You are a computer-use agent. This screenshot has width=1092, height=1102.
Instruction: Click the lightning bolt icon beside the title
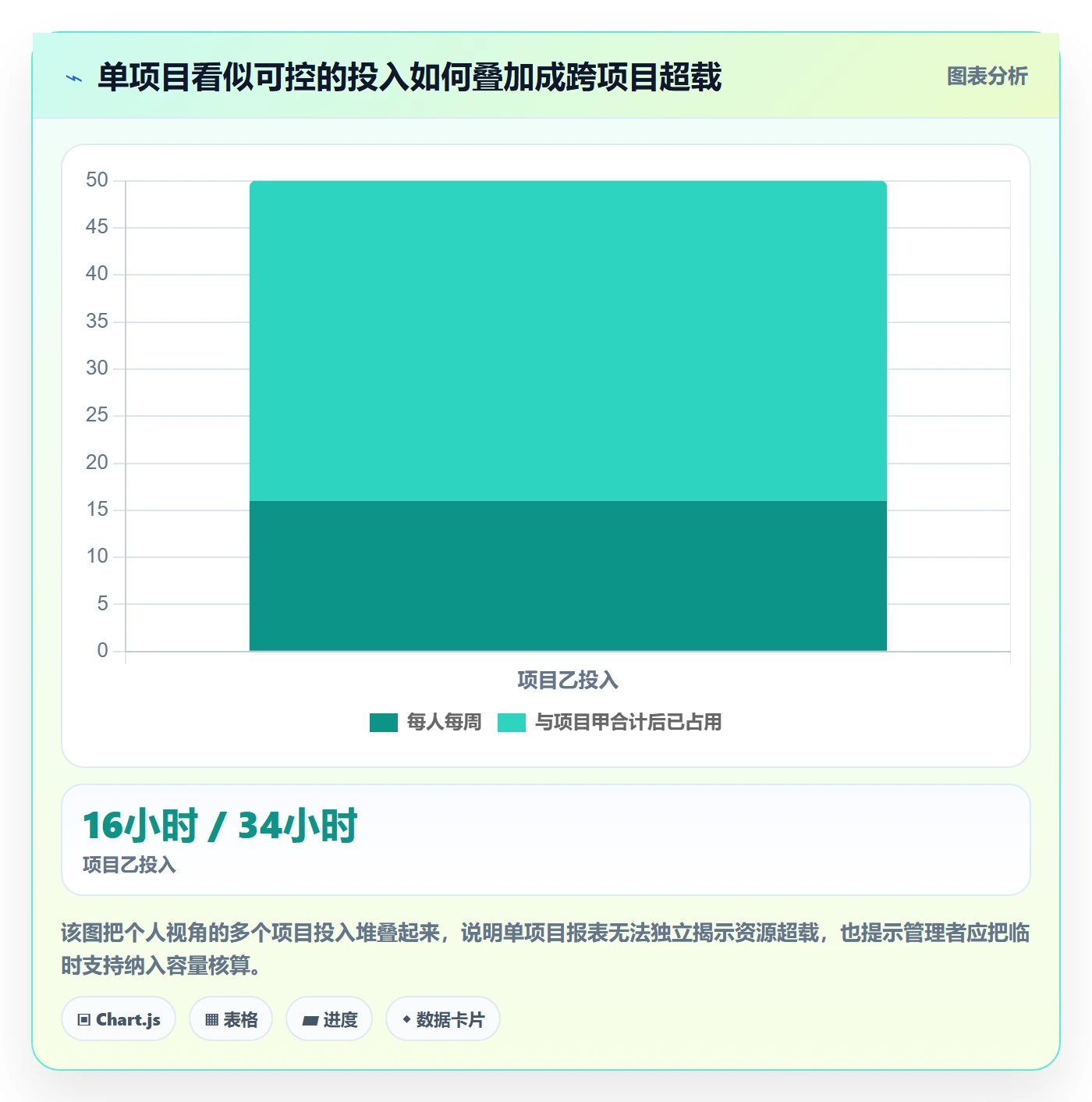pos(74,78)
